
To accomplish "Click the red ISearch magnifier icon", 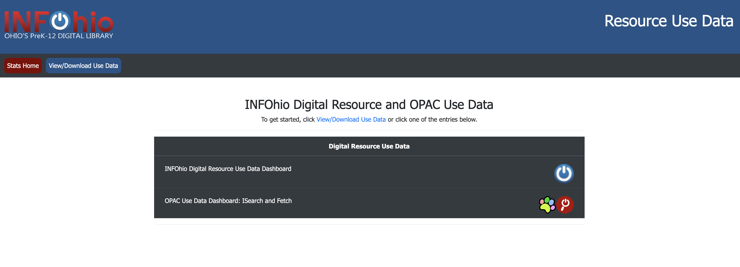I will pos(565,205).
